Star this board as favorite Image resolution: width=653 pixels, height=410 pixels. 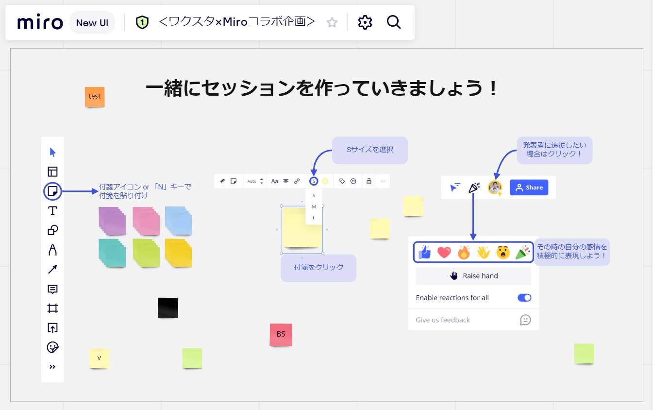pos(332,22)
